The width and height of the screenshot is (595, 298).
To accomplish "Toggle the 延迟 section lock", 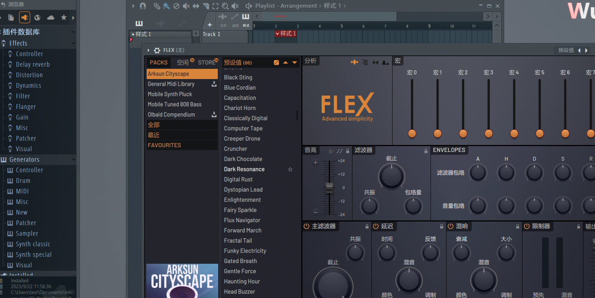I will coord(441,227).
